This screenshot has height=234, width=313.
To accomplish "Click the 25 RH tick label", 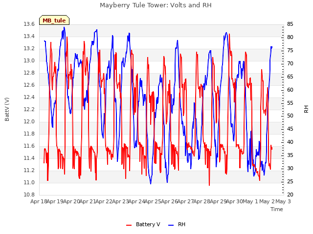I will coord(290,182).
